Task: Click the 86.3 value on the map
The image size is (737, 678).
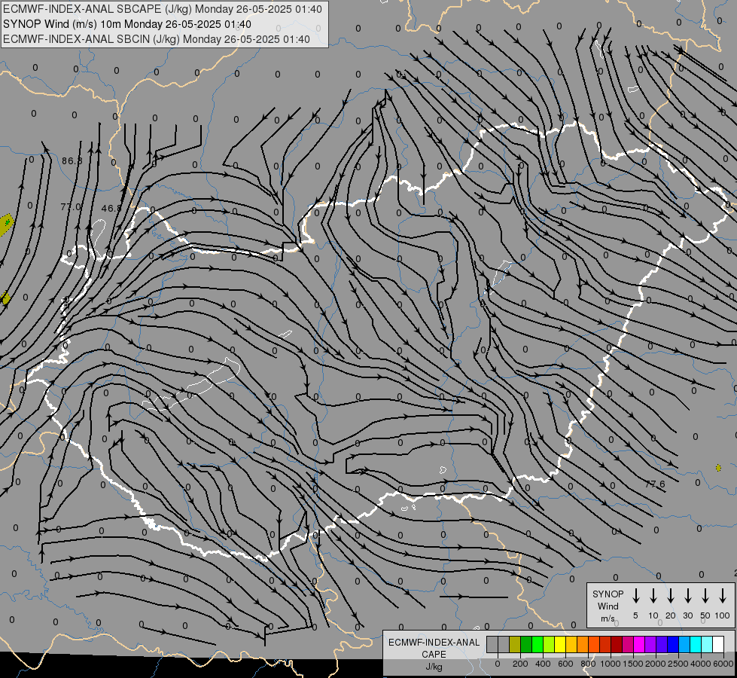Action: [x=72, y=161]
